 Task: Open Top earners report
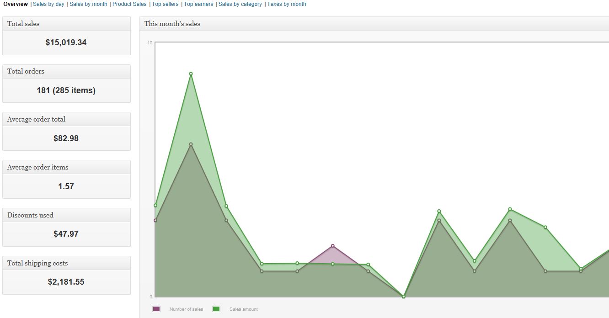click(x=198, y=4)
